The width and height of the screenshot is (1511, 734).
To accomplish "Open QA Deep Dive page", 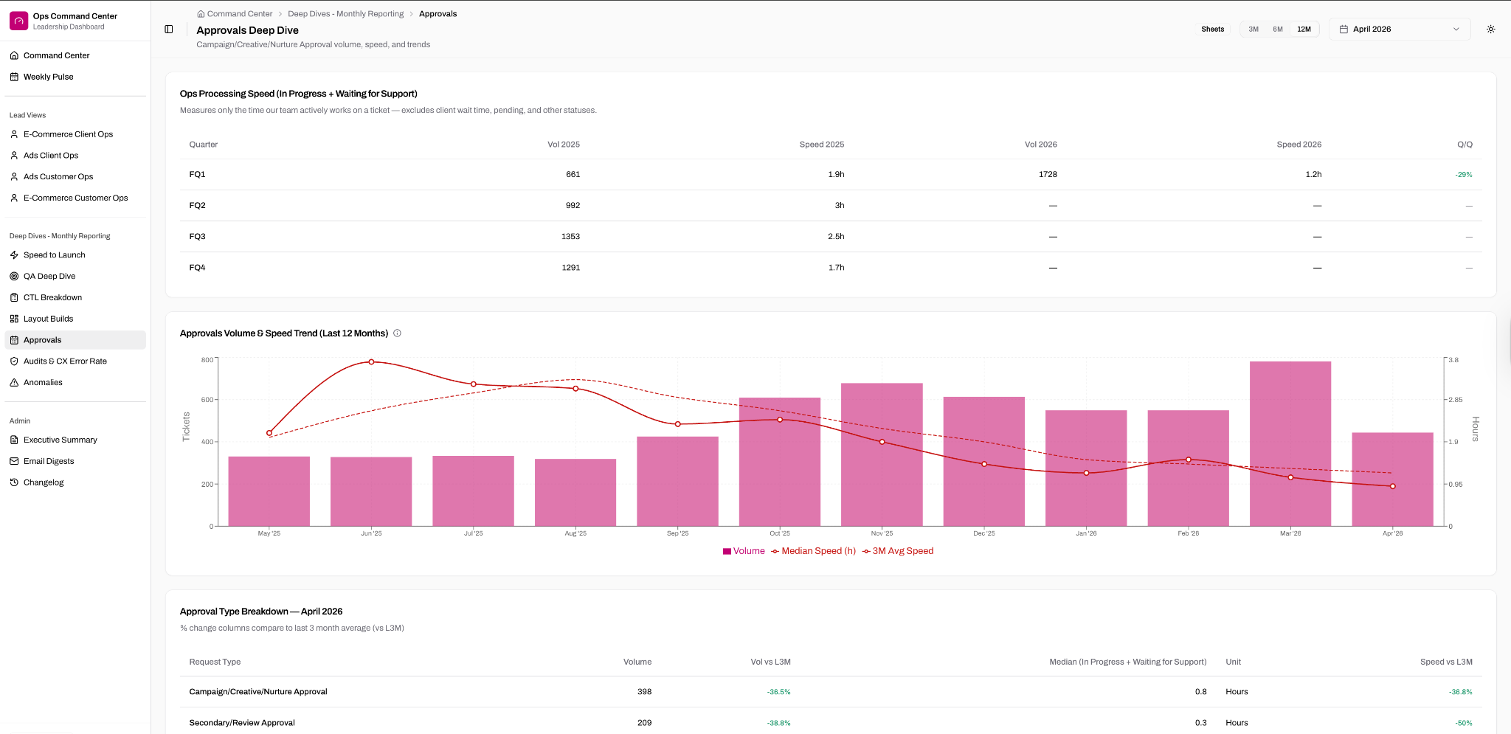I will [75, 277].
